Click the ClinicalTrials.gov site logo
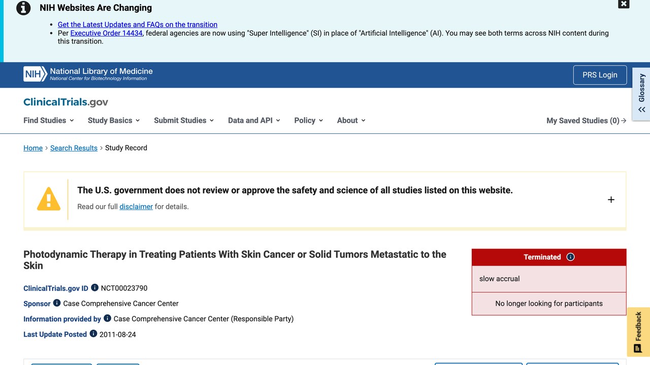This screenshot has height=365, width=650. [x=66, y=102]
